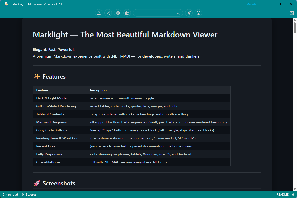Screen dimensions: 297x198
Task: Click the Screenshots section heading
Action: (59, 183)
